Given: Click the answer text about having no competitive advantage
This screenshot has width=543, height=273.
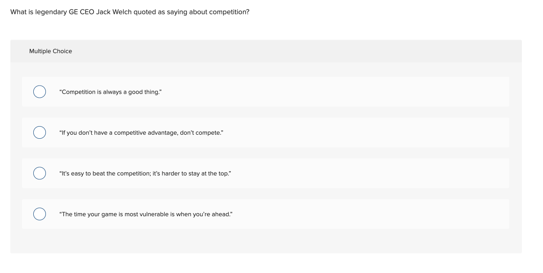Looking at the screenshot, I should (140, 132).
